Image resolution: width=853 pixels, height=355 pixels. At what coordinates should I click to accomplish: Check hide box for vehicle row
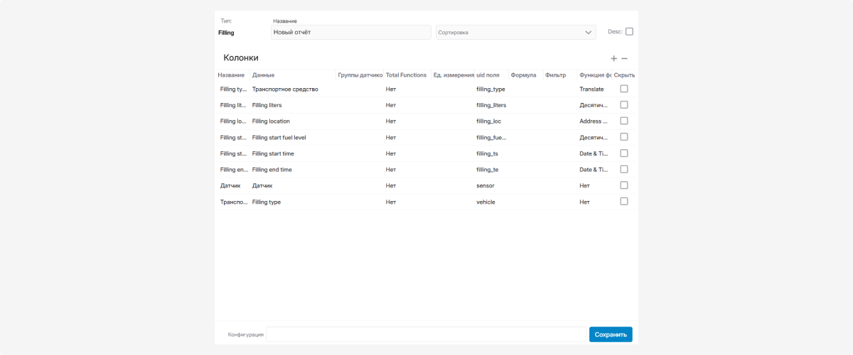[x=624, y=201]
